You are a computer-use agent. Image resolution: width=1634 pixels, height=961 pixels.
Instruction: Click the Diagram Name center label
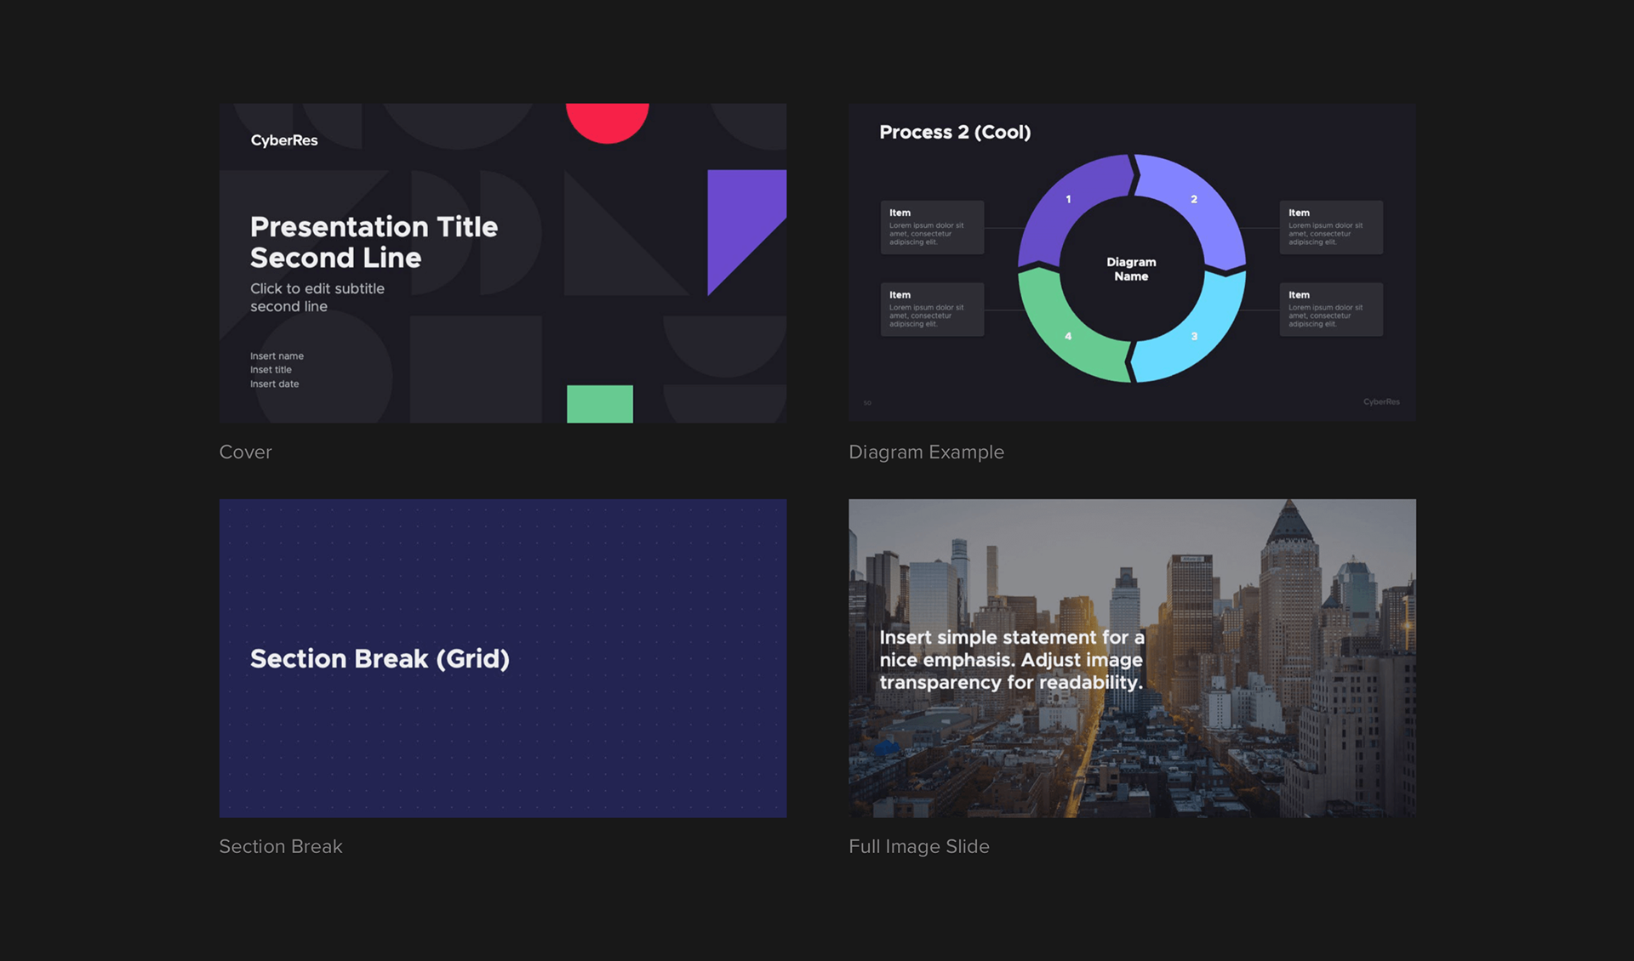point(1131,269)
